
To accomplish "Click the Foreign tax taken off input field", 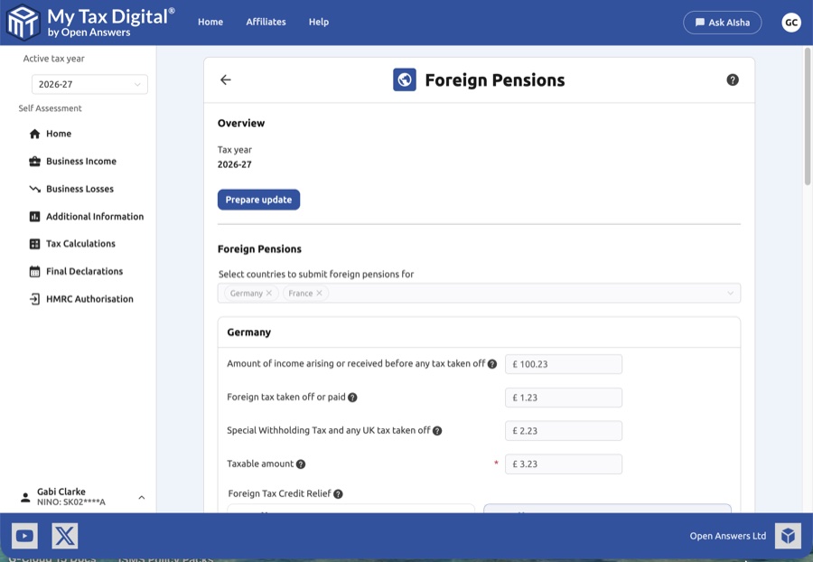I will coord(563,397).
